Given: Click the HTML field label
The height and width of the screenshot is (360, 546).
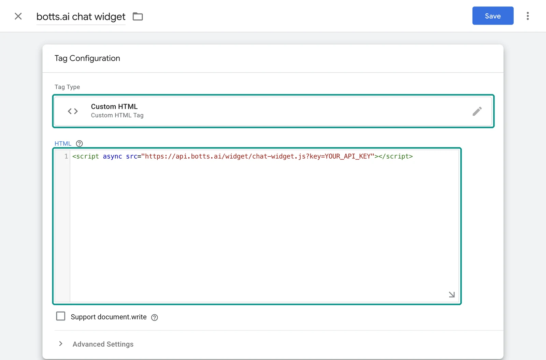Looking at the screenshot, I should coord(63,144).
